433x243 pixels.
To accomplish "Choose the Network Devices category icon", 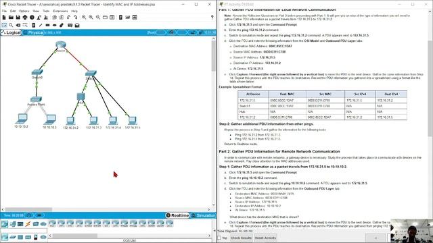I will pos(5,224).
